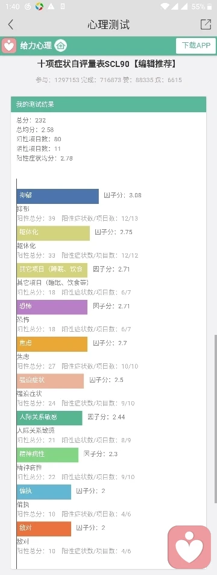Click the red-orange 敌对 bar
217x575 pixels.
[x=44, y=529]
